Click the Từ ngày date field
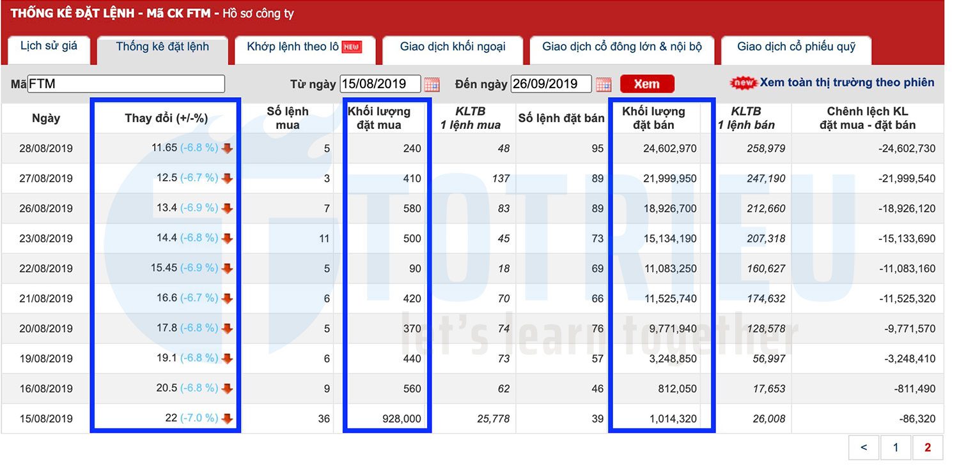 [380, 84]
